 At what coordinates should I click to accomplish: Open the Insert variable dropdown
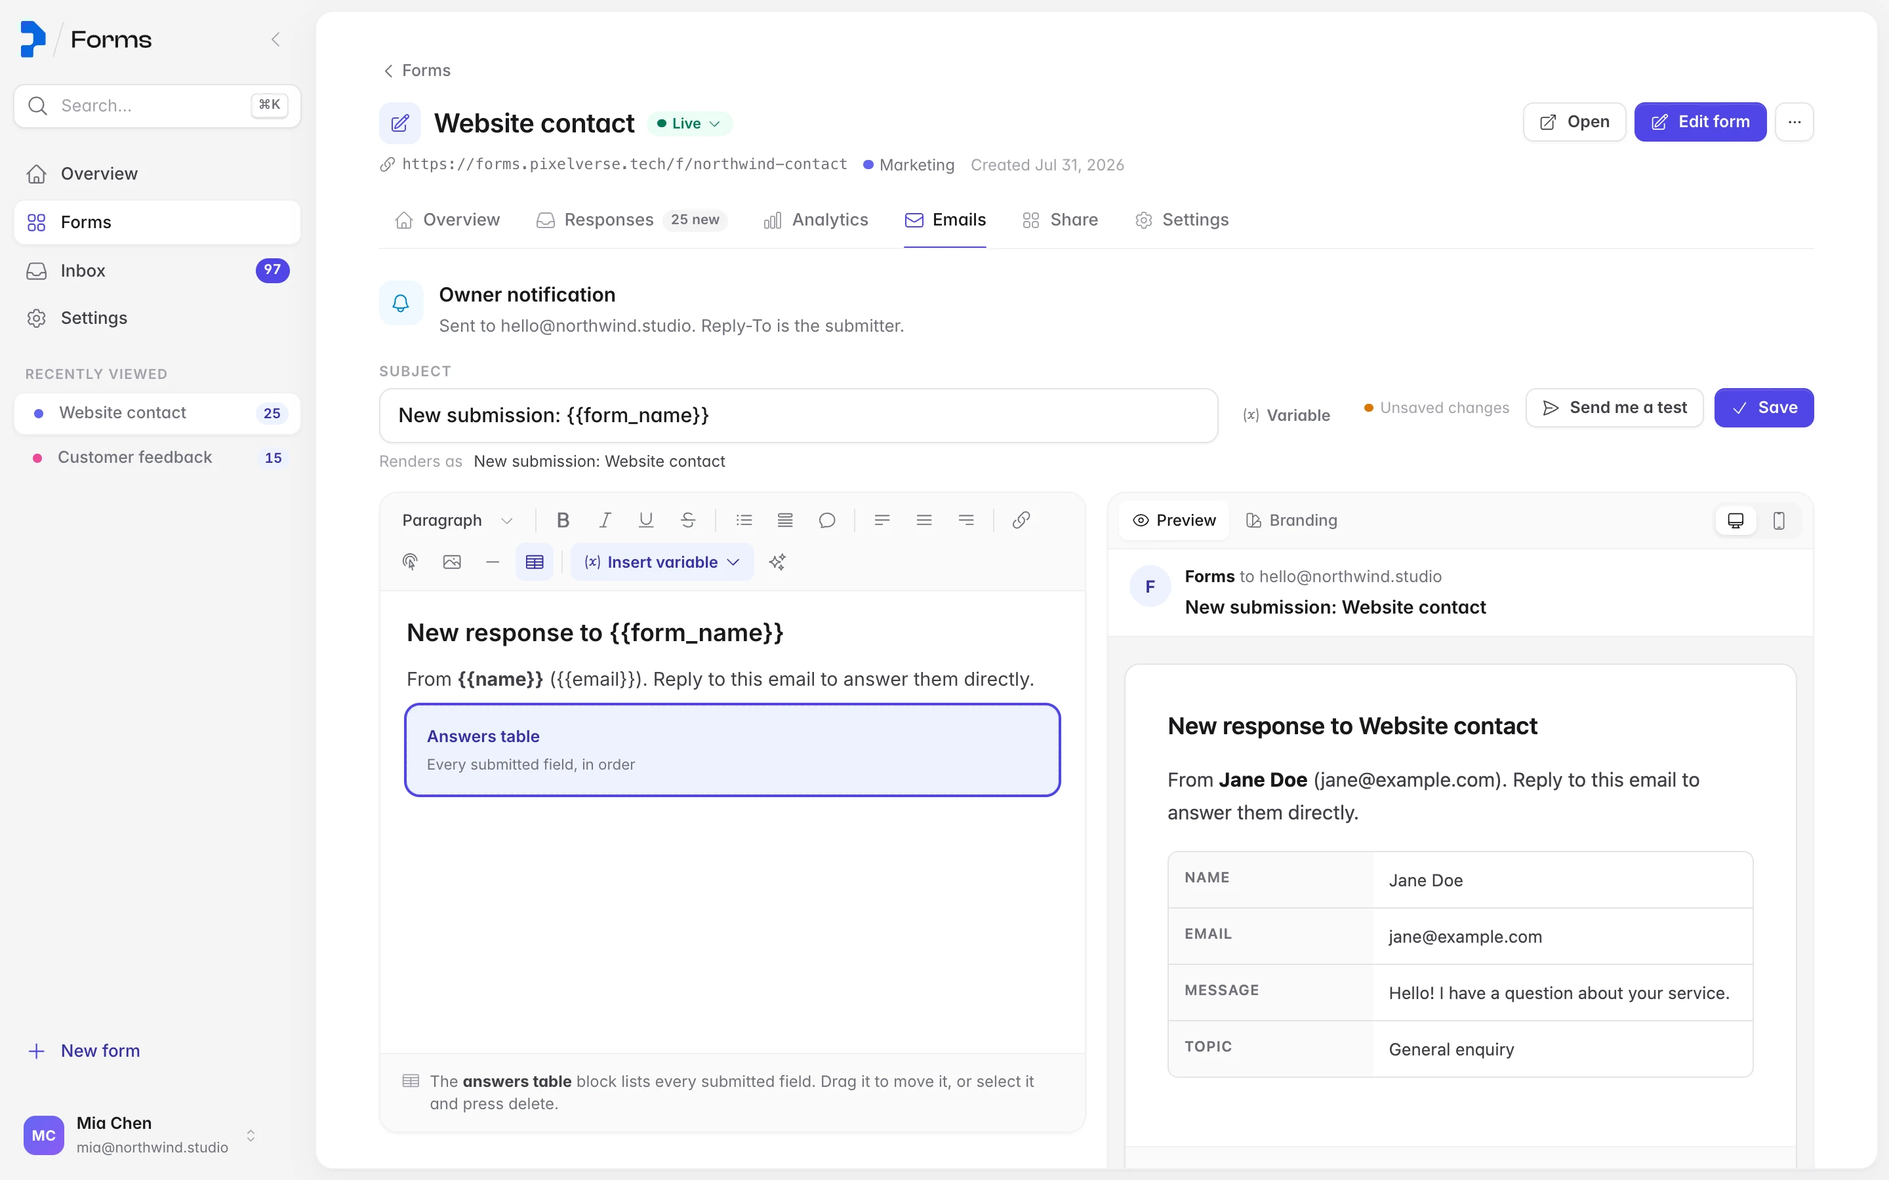662,562
